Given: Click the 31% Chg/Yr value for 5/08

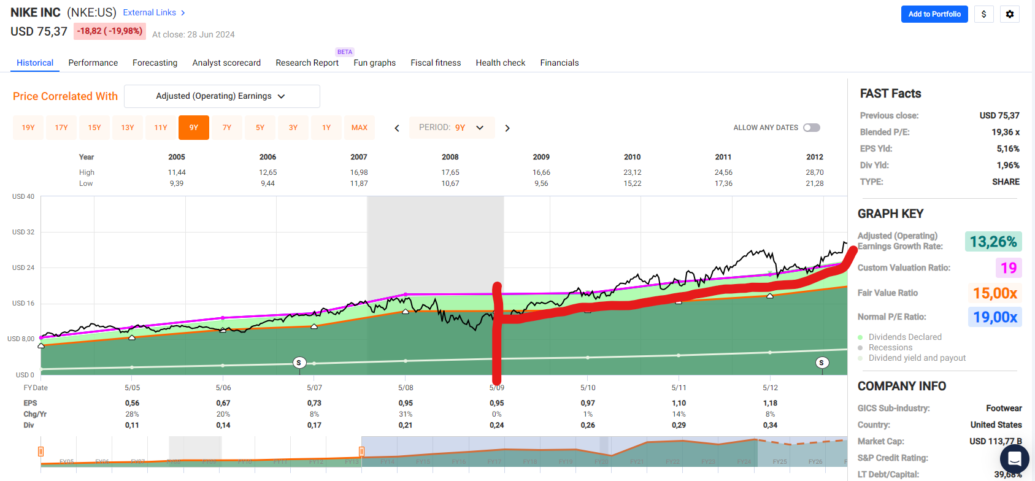Looking at the screenshot, I should (406, 414).
